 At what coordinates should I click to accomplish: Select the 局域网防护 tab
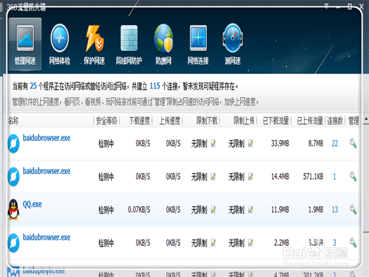coord(129,44)
